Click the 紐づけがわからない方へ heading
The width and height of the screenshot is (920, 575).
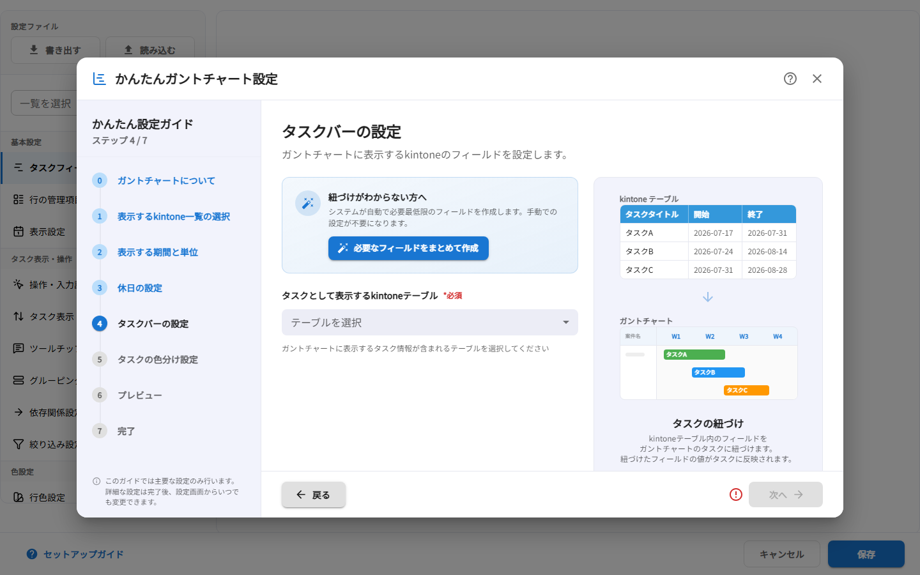click(x=378, y=197)
